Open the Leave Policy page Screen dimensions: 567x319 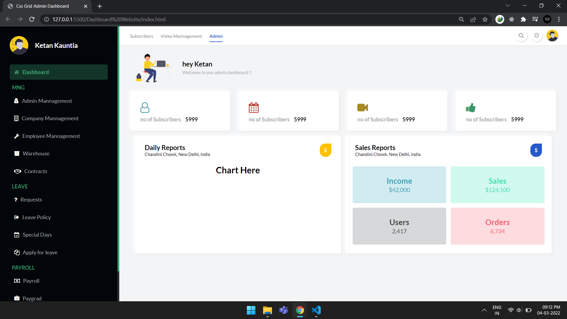coord(36,217)
